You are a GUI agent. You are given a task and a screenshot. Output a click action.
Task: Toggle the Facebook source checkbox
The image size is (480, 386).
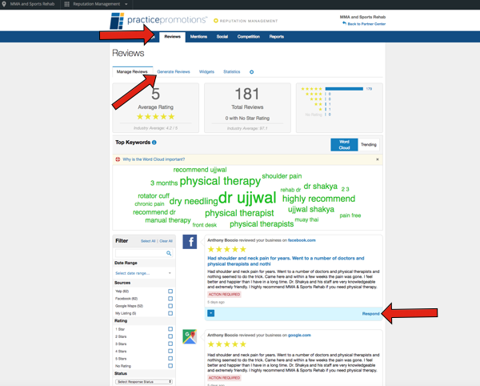point(170,299)
